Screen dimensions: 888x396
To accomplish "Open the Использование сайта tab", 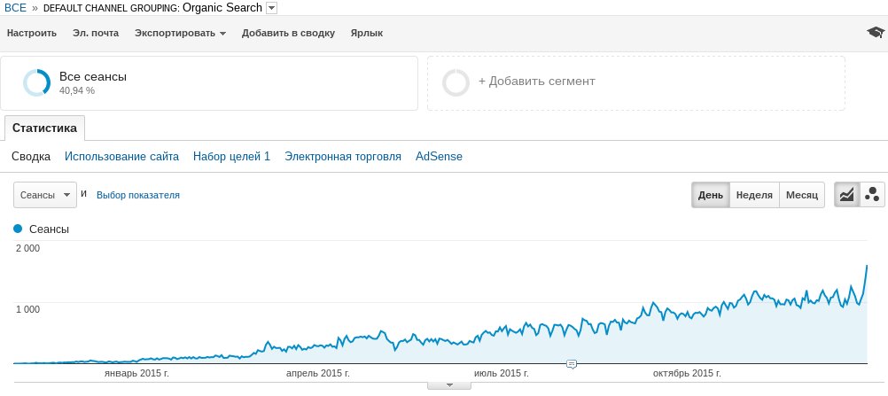I will (x=121, y=157).
